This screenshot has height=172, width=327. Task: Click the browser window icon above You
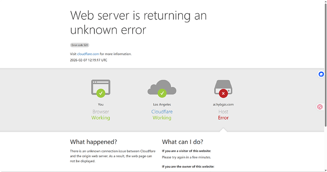[x=101, y=87]
